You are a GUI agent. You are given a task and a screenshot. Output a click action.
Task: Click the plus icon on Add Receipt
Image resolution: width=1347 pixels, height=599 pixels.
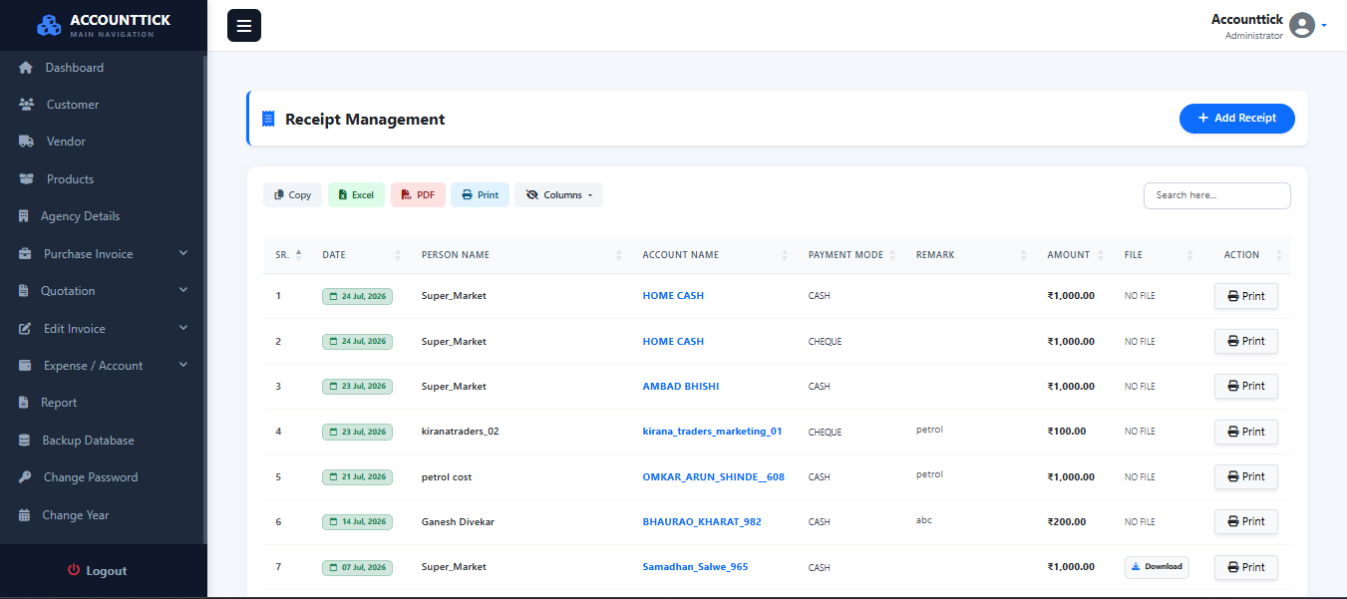click(1203, 118)
